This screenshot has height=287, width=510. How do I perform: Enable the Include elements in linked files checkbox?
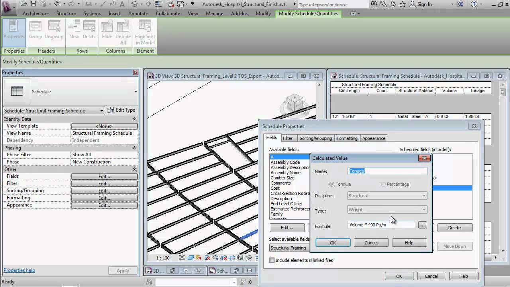(272, 260)
